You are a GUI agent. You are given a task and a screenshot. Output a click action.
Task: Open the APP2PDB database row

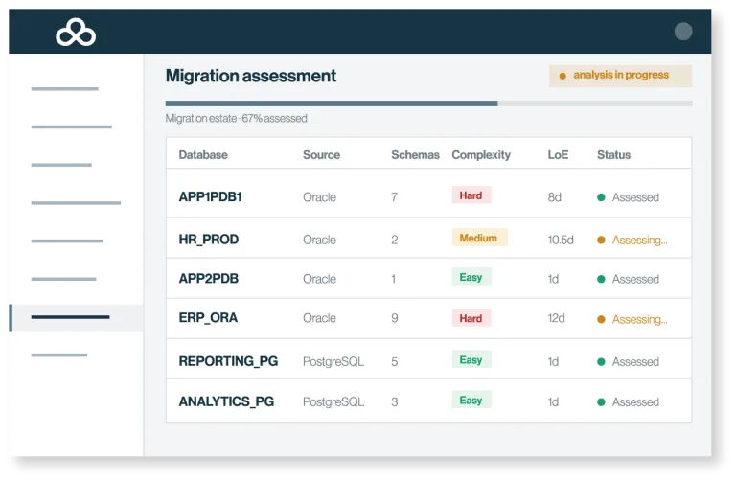point(428,278)
